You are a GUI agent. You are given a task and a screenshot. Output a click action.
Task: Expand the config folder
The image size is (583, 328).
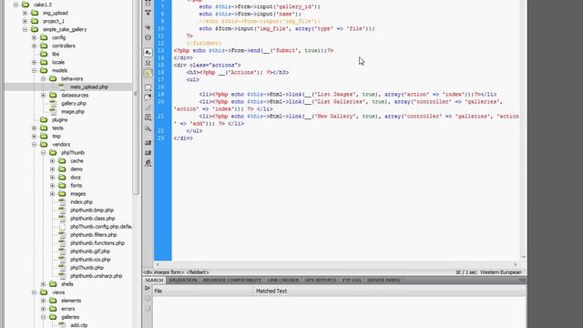click(x=35, y=37)
